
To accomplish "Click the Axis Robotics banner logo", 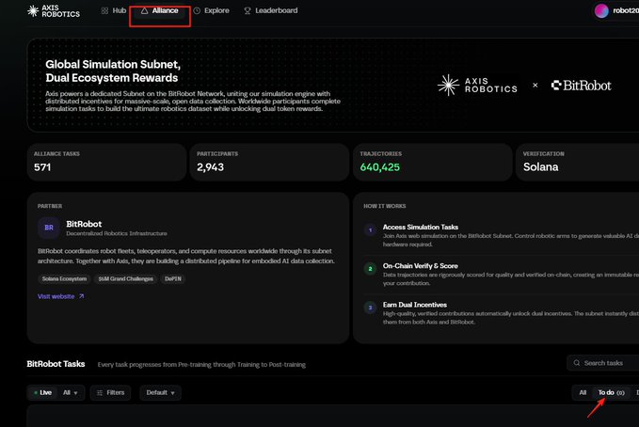I will pos(477,86).
